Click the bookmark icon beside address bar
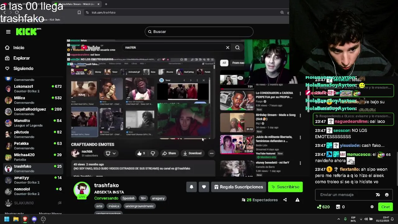Screen dimensions: 398x224 coord(79,12)
